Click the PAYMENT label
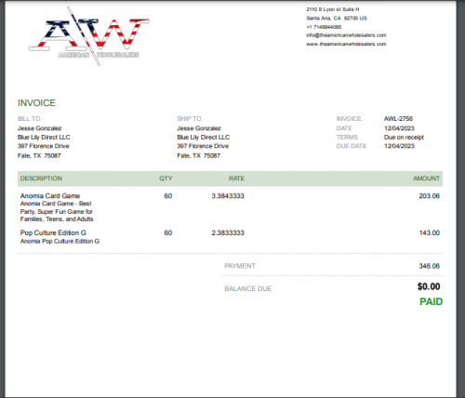465x398 pixels. pyautogui.click(x=240, y=266)
